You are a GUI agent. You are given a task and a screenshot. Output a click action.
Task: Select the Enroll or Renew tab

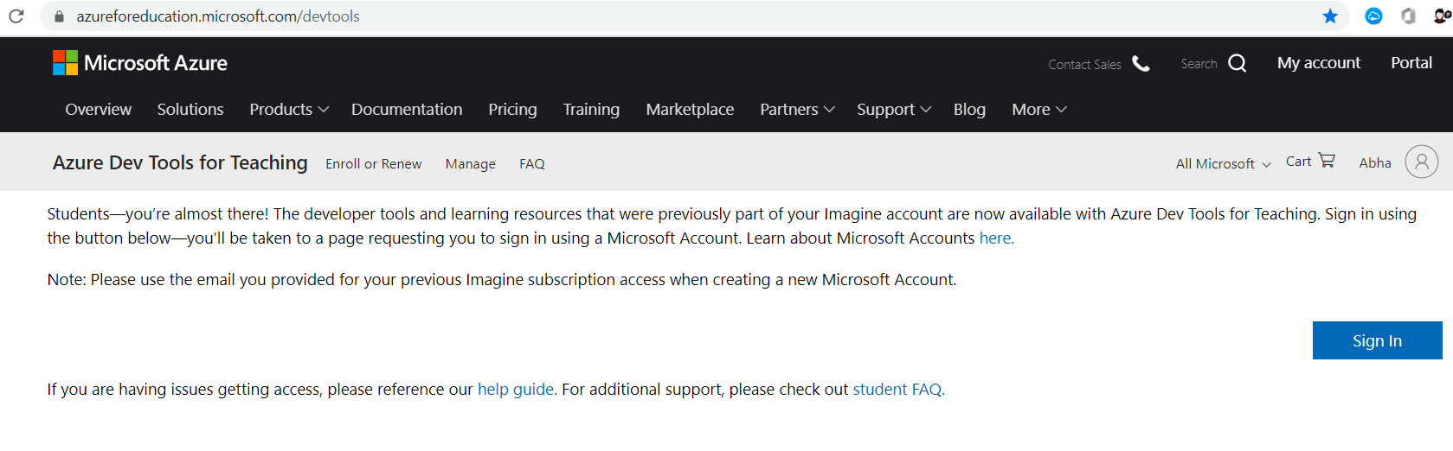pos(374,164)
